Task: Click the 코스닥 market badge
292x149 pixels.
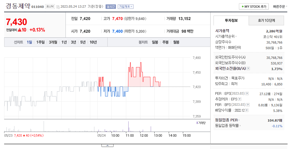Action: tap(50, 6)
